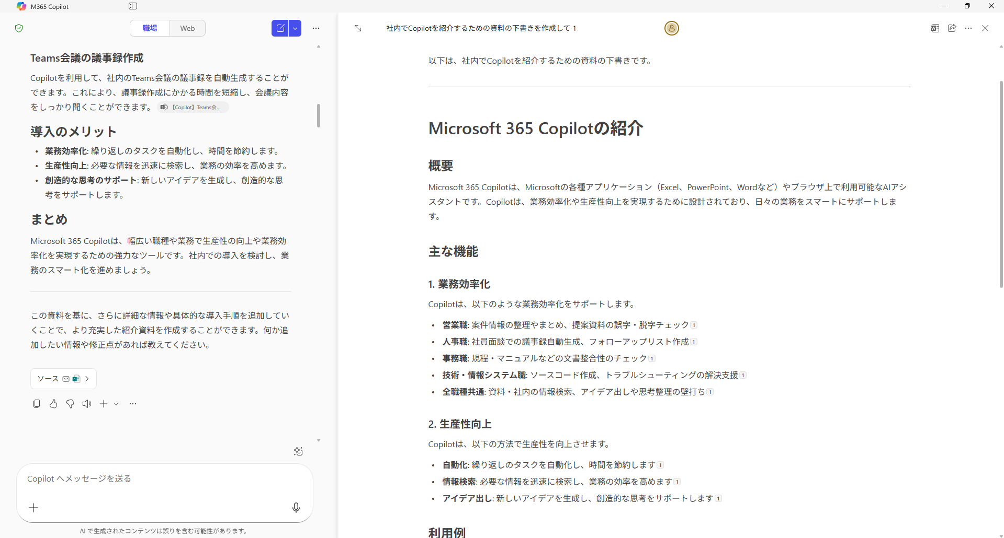Open citation 1 after 営業職 bullet
This screenshot has width=1004, height=538.
click(694, 325)
